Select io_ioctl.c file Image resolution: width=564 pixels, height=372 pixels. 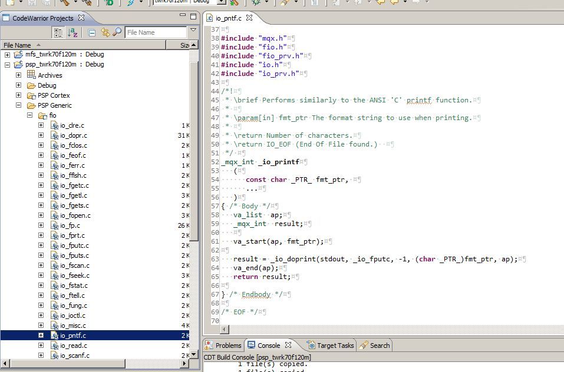pos(73,315)
